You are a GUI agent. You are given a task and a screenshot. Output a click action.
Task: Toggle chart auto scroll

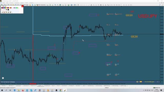click(x=63, y=5)
